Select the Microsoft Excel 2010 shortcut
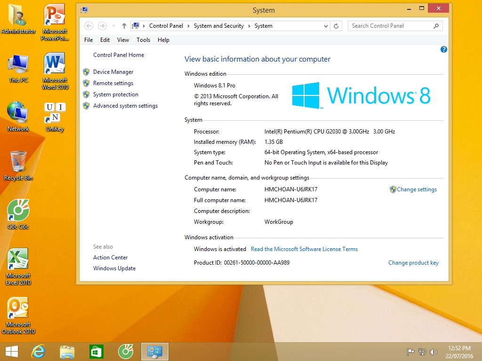 [18, 267]
